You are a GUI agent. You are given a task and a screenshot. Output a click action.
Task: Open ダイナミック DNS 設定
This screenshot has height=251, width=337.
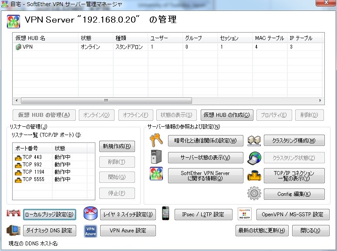tap(50, 231)
